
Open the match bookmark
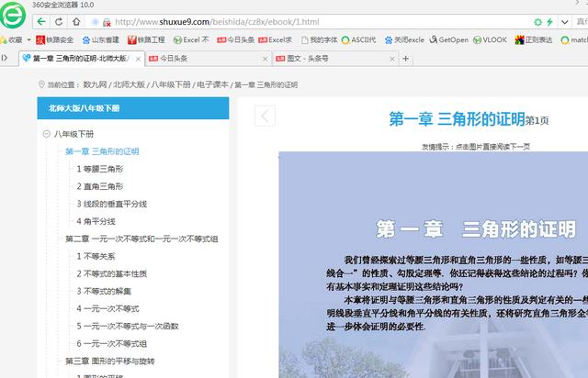tap(574, 39)
